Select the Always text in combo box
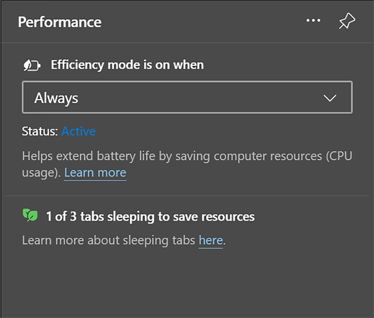The image size is (374, 318). click(56, 98)
